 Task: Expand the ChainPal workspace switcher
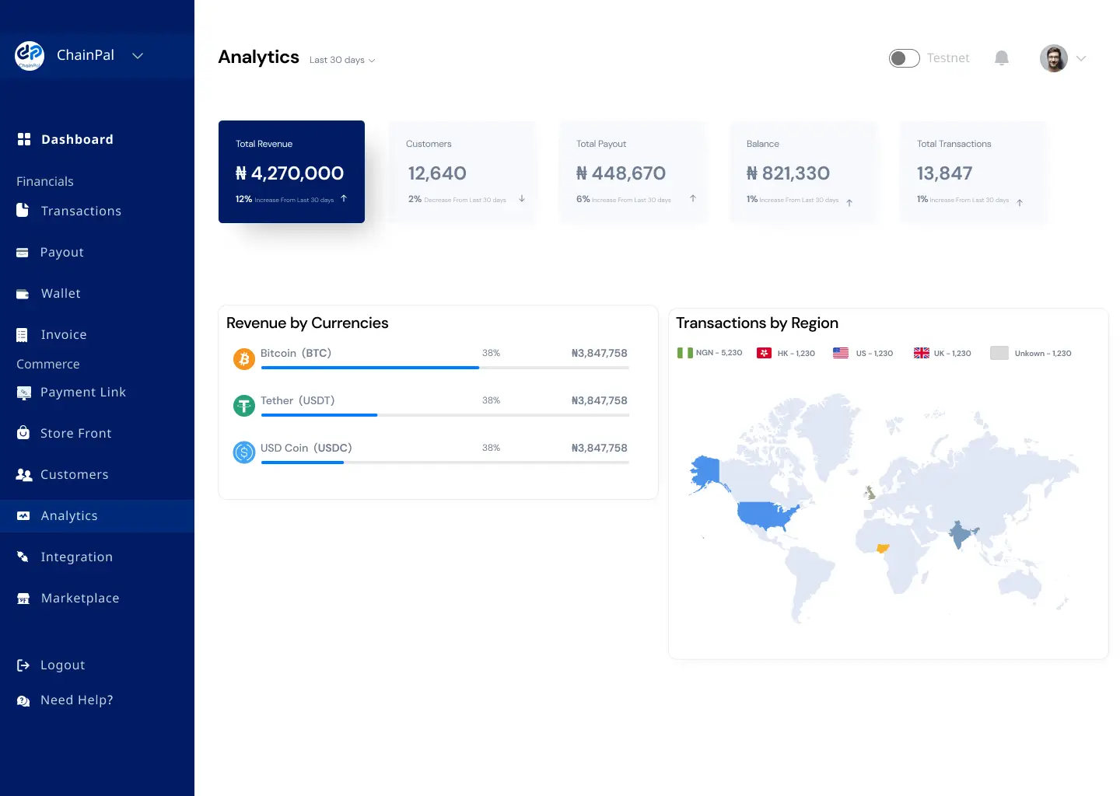click(138, 55)
